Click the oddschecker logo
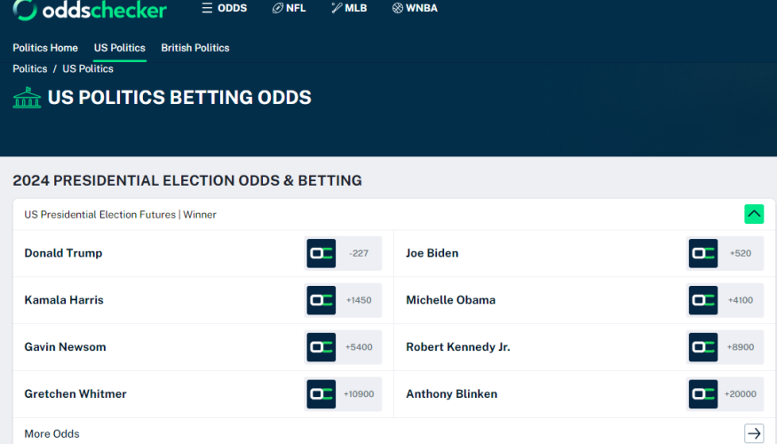 coord(90,9)
